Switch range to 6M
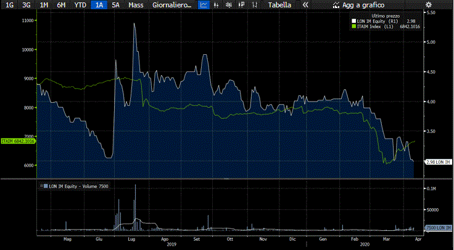 click(61, 5)
